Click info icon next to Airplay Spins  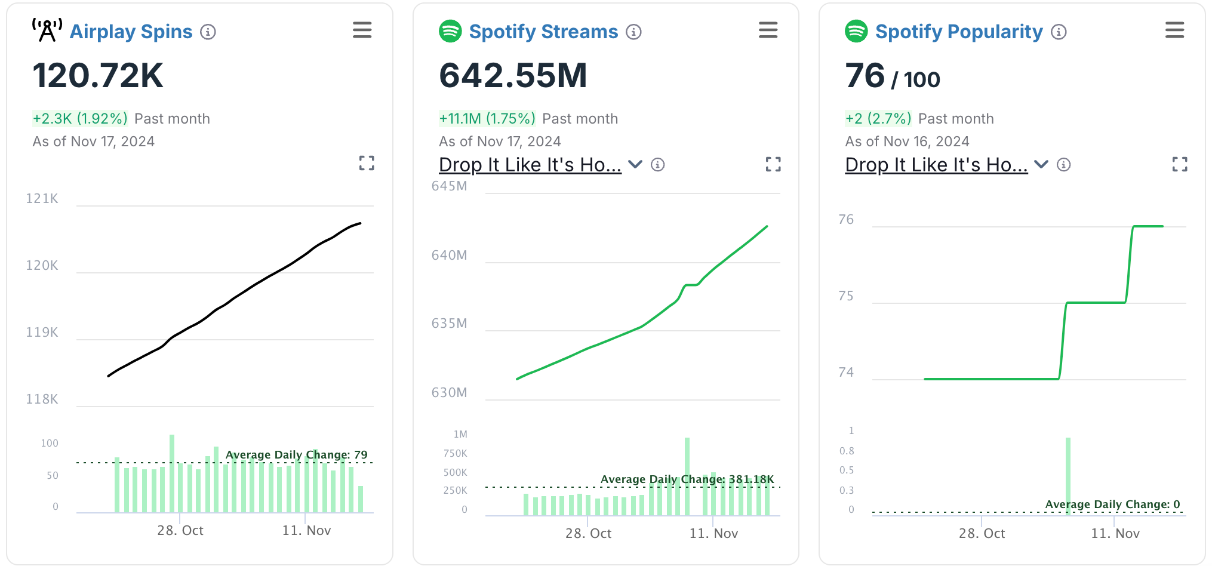tap(208, 32)
